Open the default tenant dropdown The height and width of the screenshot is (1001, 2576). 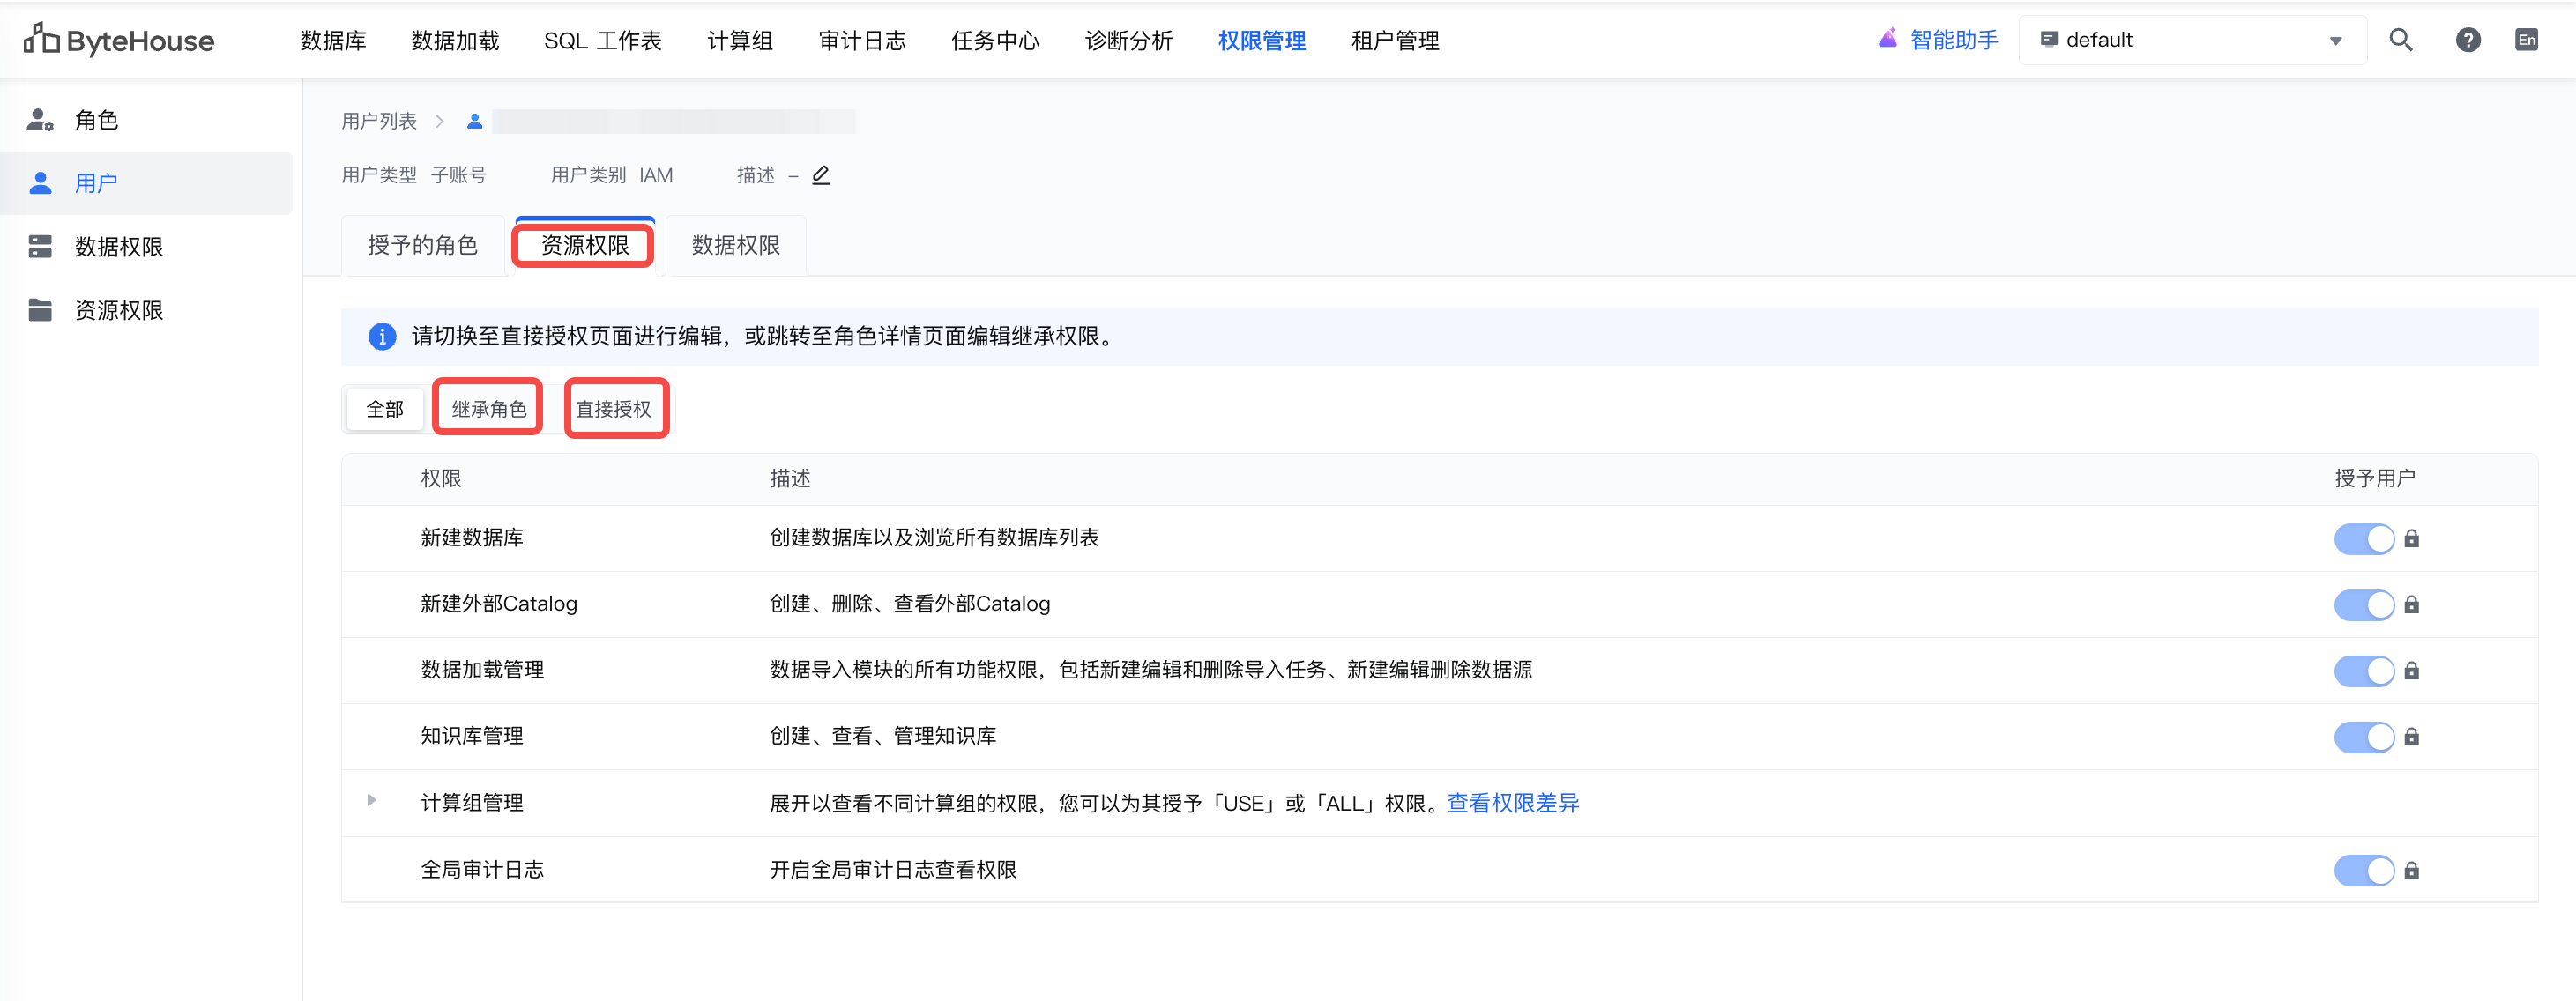(x=2191, y=40)
